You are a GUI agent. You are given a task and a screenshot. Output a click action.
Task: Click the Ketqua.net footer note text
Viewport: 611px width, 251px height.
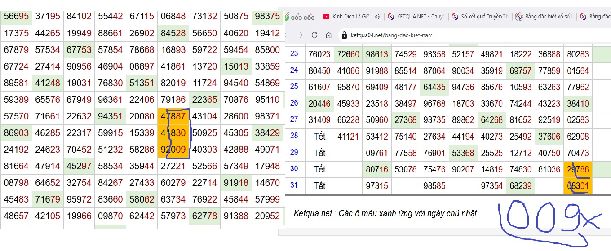point(386,214)
